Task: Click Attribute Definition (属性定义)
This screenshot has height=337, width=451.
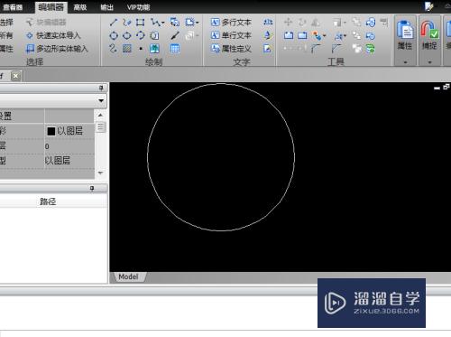Action: (x=231, y=49)
